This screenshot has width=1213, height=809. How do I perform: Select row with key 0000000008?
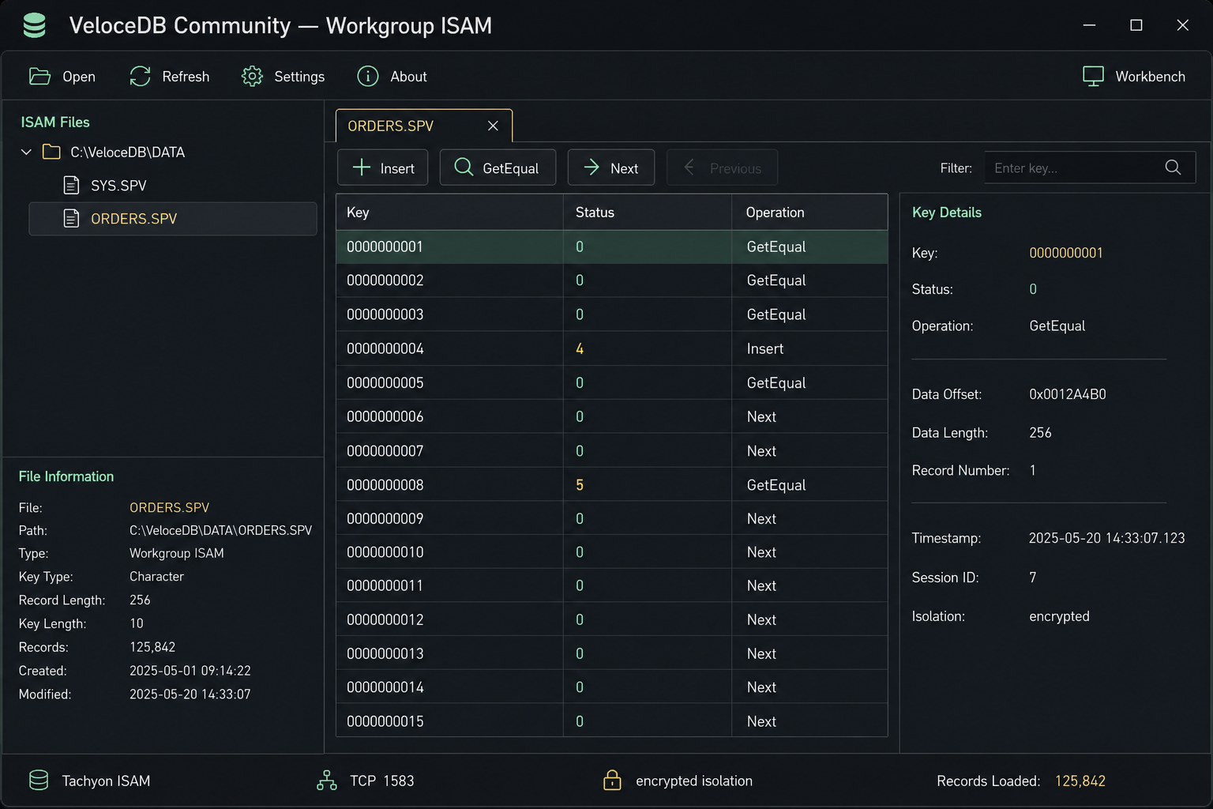612,484
